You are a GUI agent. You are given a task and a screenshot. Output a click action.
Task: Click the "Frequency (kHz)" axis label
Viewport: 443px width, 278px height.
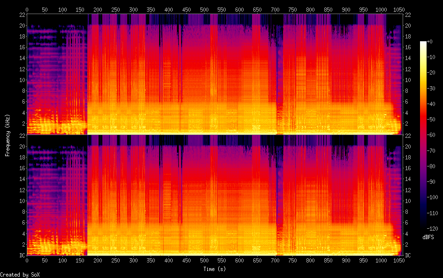pos(8,135)
